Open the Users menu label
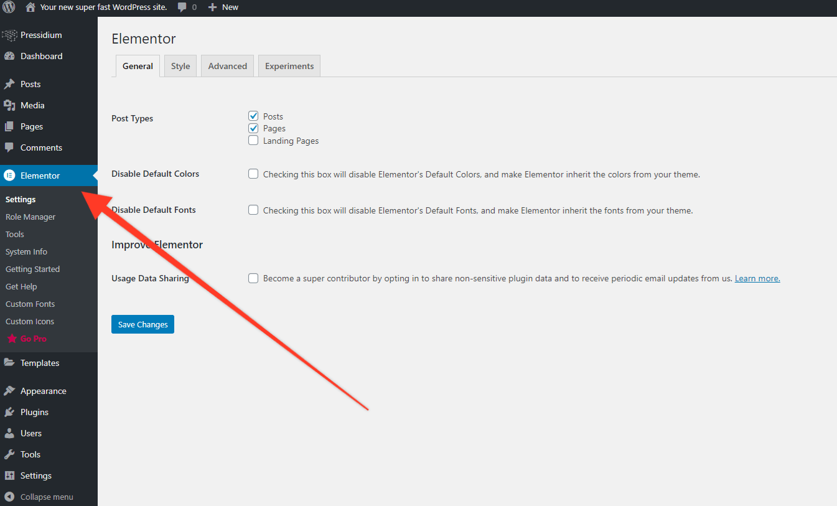 coord(31,433)
